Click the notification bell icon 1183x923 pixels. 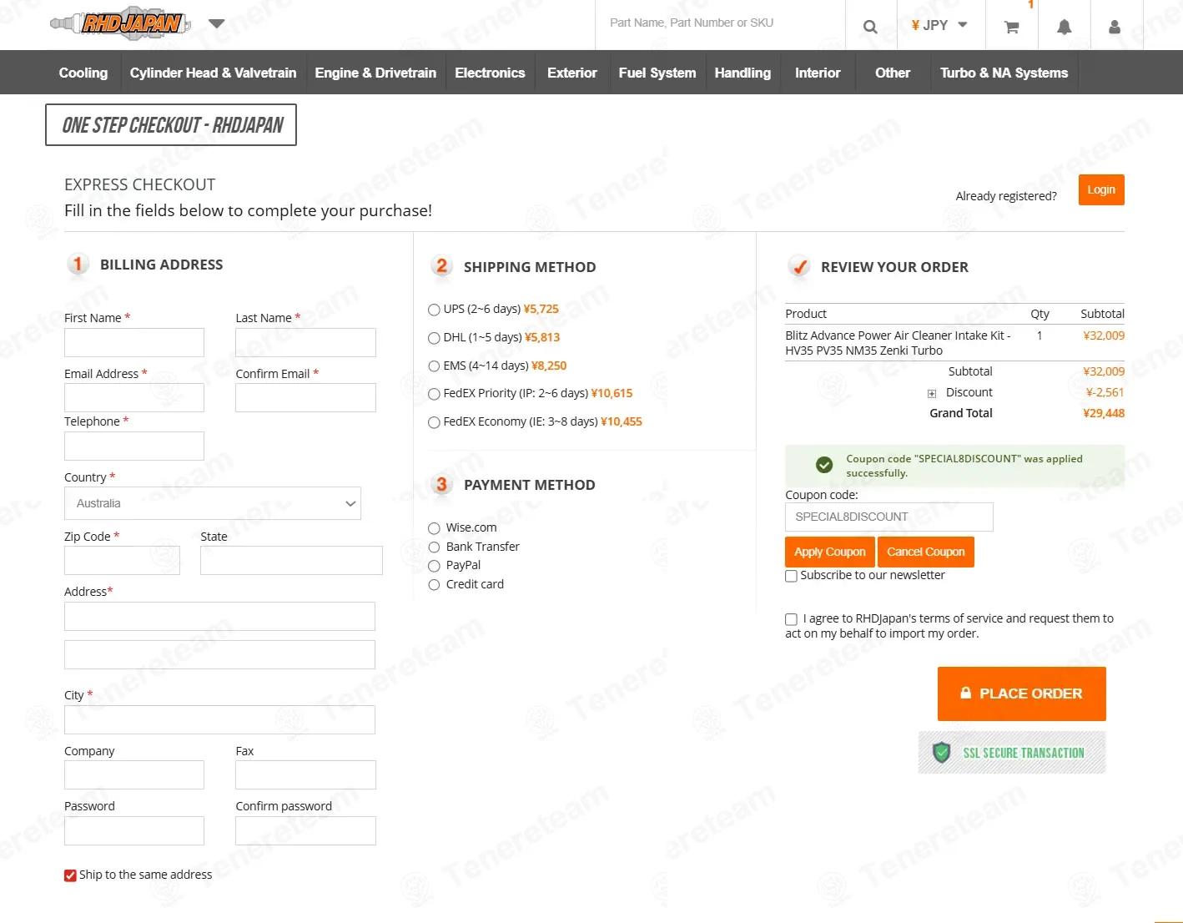(1064, 27)
